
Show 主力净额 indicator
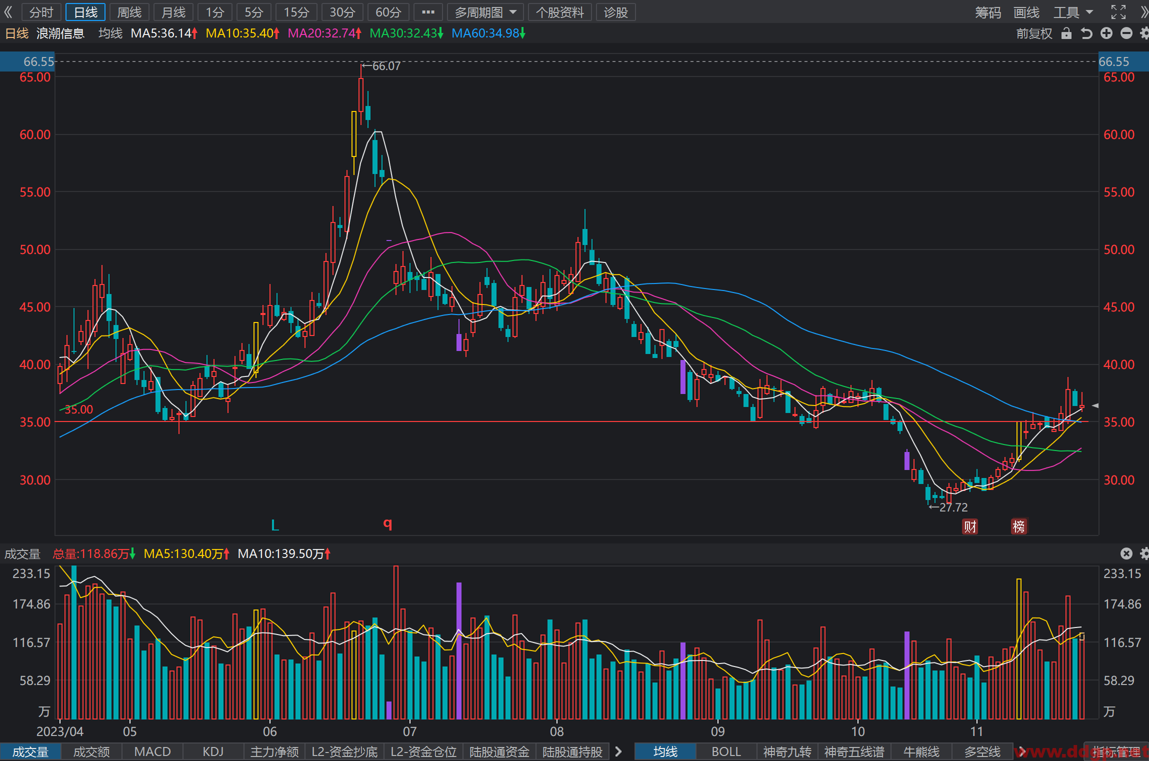point(274,751)
